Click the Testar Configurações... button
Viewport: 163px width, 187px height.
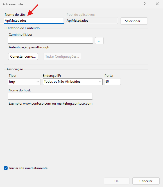tap(62, 57)
